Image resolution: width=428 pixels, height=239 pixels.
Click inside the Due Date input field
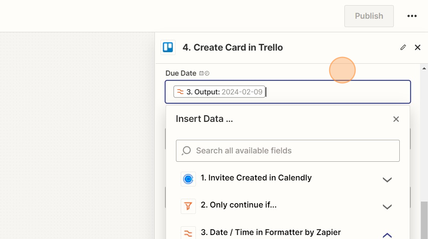288,92
